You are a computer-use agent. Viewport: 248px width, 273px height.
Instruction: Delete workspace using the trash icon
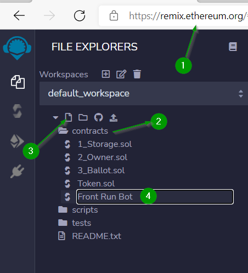coord(137,74)
